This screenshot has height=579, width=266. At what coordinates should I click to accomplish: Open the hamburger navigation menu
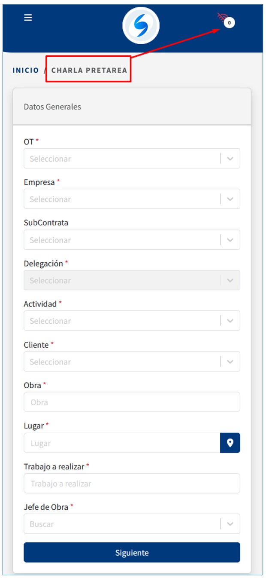[x=28, y=18]
